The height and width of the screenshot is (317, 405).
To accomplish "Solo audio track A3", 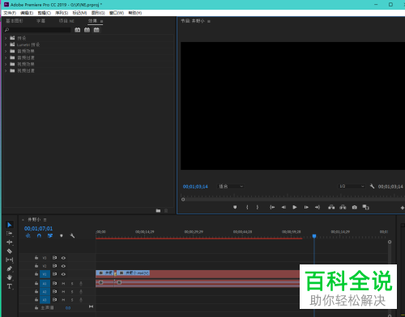I will pos(72,300).
